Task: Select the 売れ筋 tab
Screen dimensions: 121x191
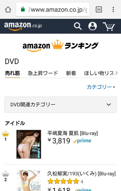Action: tap(12, 73)
